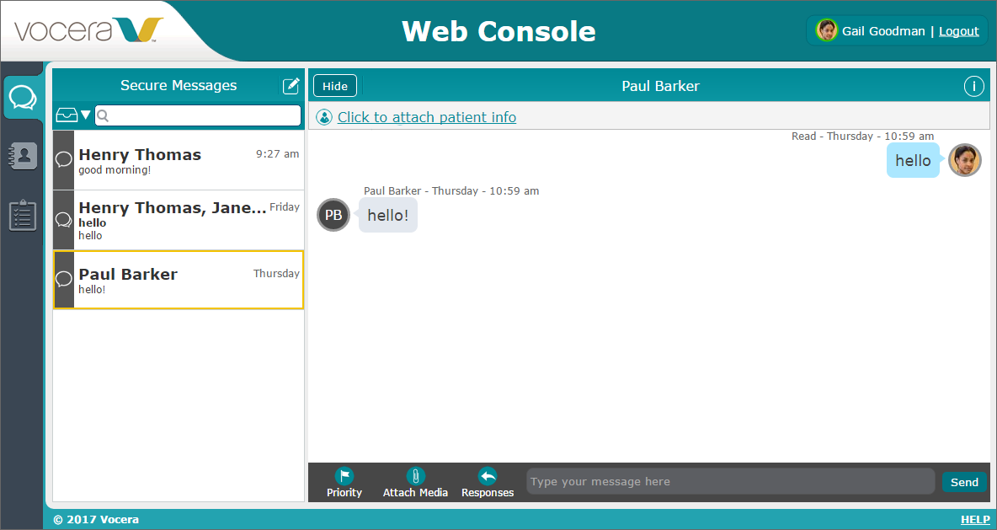
Task: Click the Secure Messages panel heading
Action: pos(178,85)
